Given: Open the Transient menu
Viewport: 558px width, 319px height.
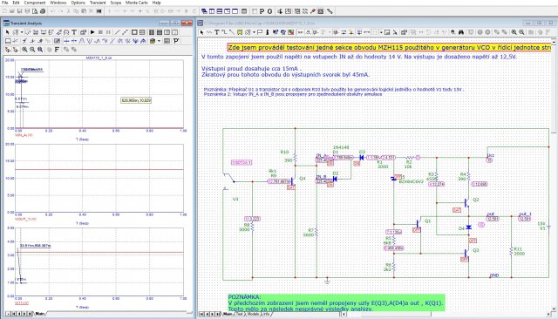Looking at the screenshot, I should [98, 3].
